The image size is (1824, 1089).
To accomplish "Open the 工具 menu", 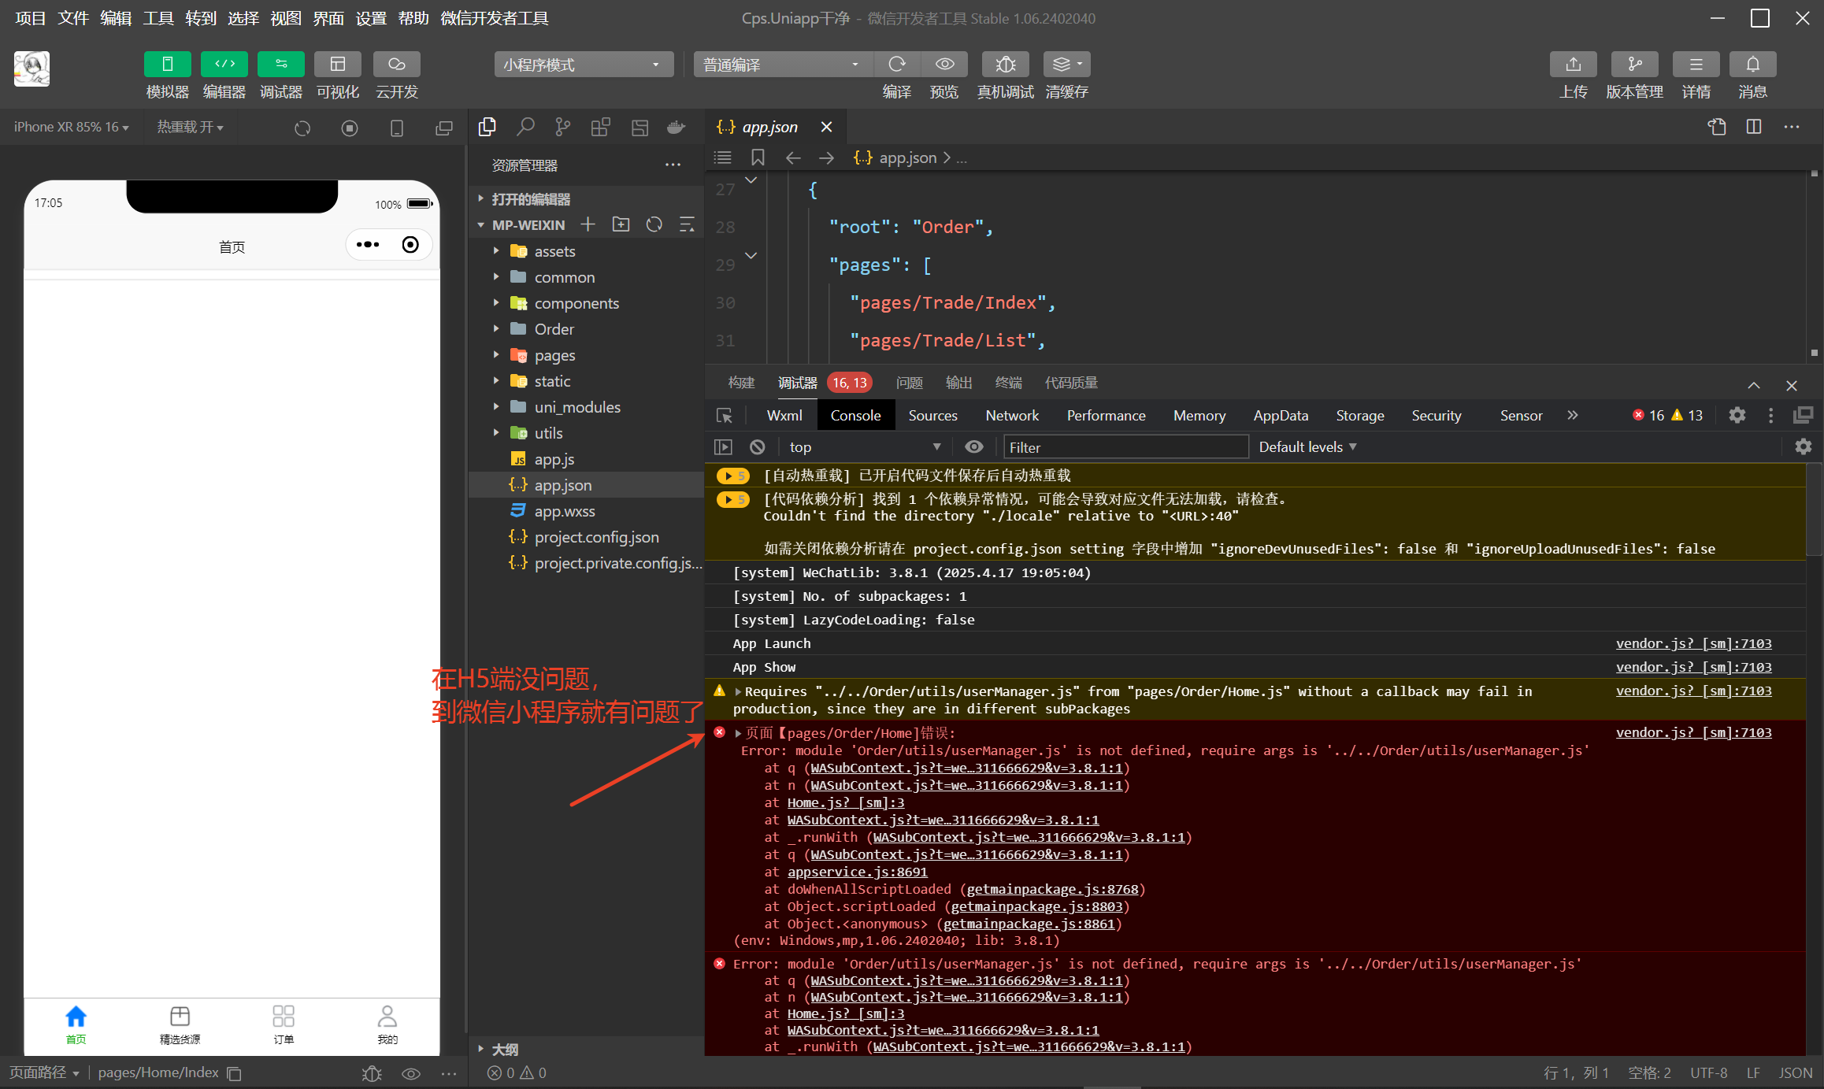I will [158, 18].
